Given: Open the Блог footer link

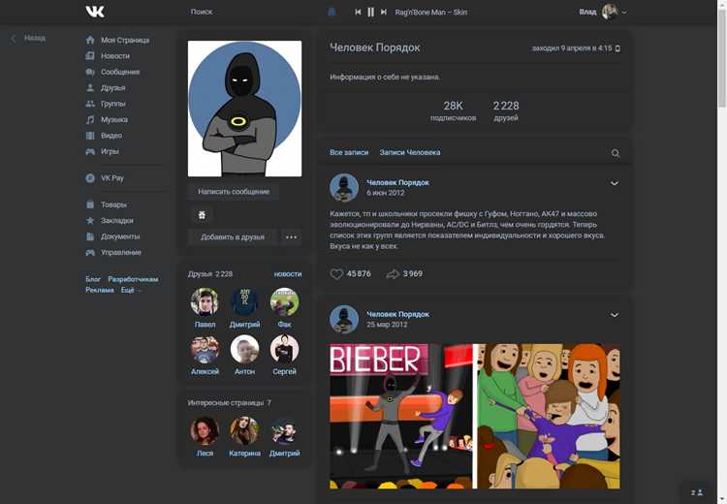Looking at the screenshot, I should [93, 279].
